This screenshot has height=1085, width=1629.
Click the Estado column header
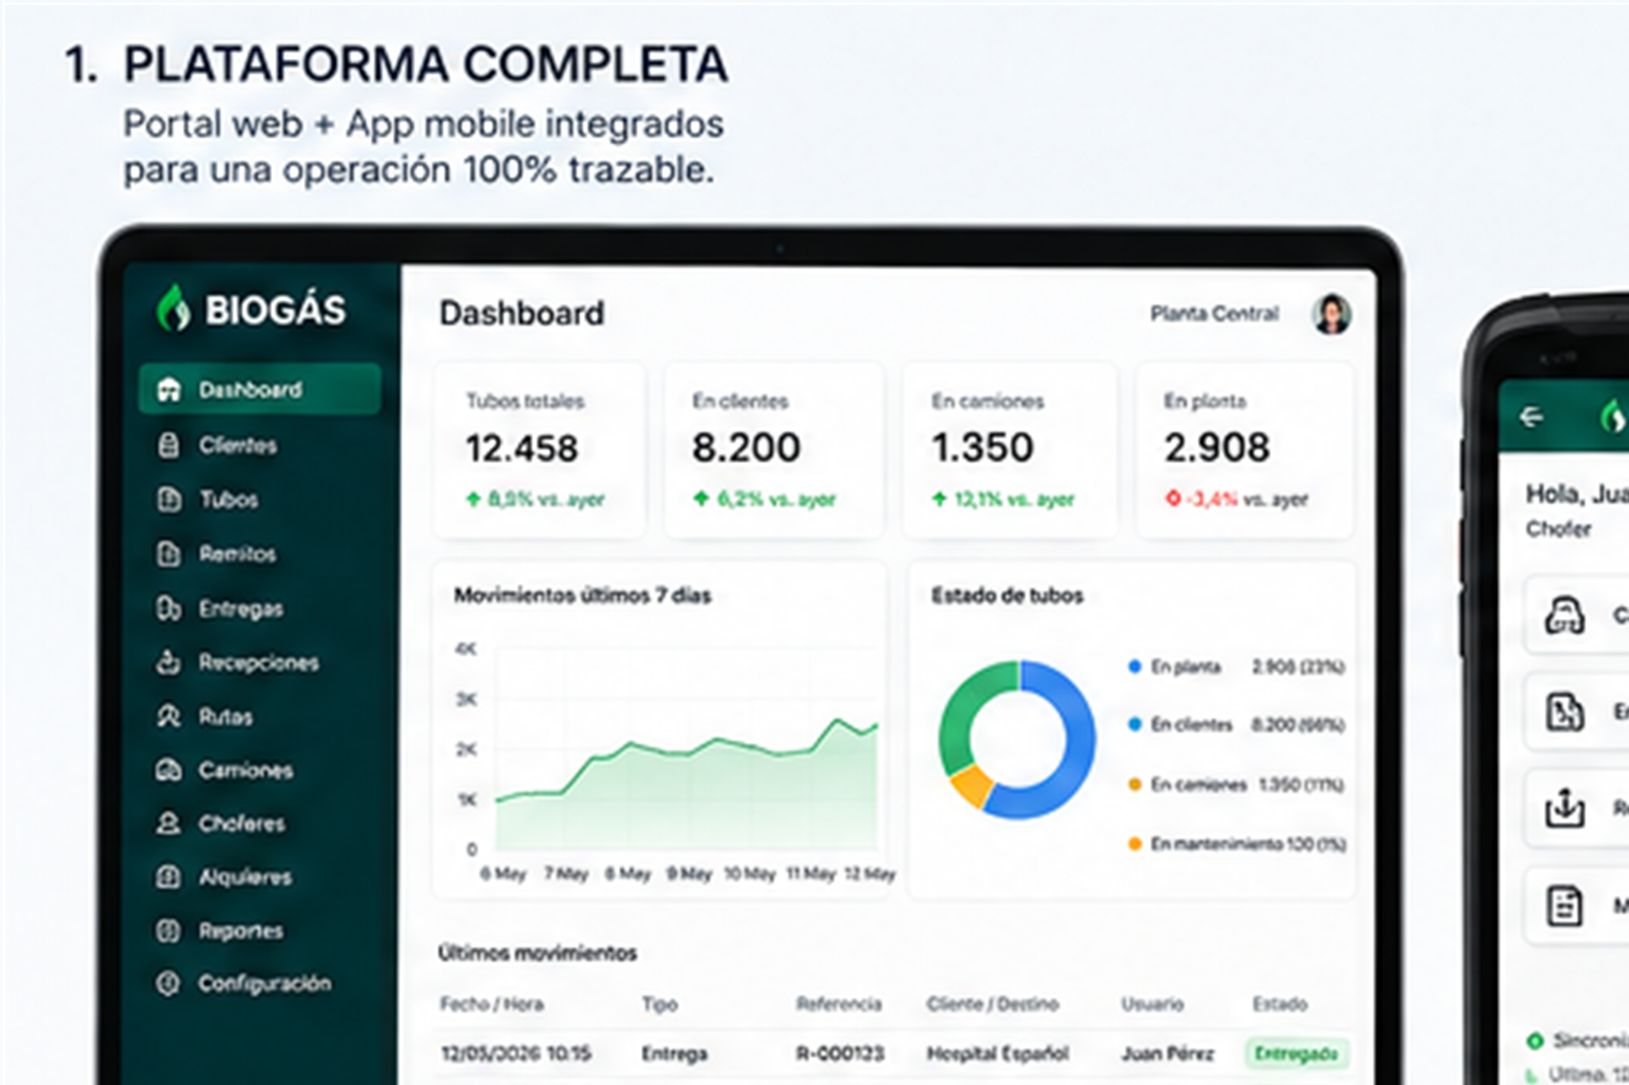(x=1280, y=1004)
